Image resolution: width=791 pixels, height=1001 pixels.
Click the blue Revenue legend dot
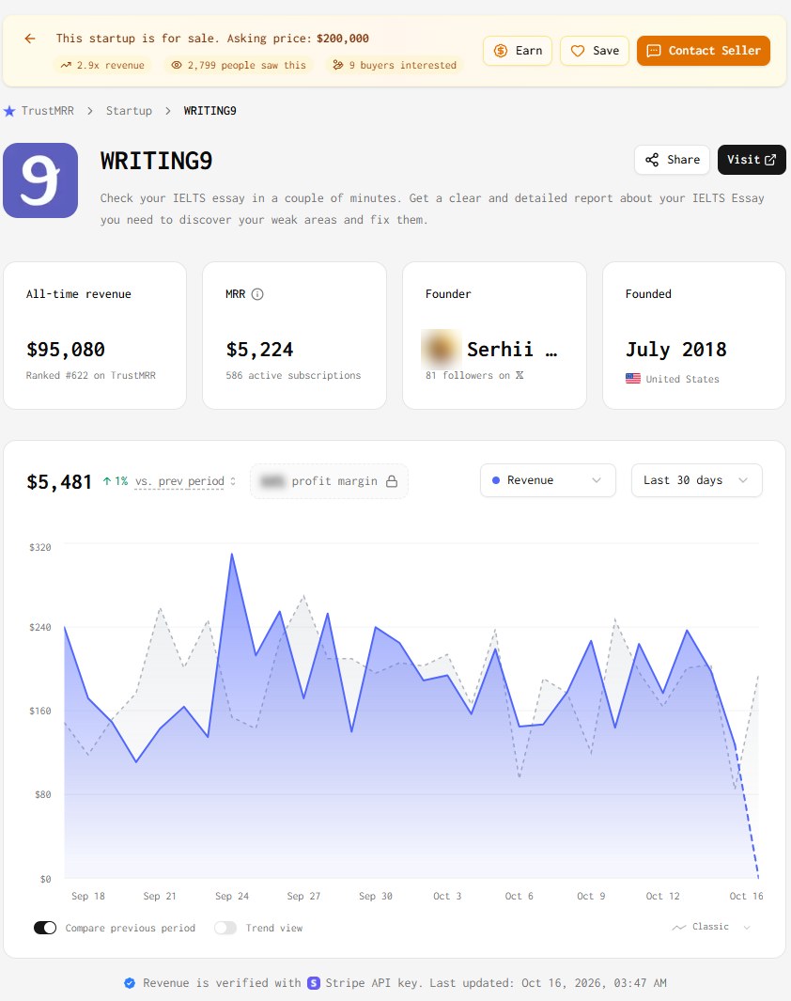(x=496, y=480)
